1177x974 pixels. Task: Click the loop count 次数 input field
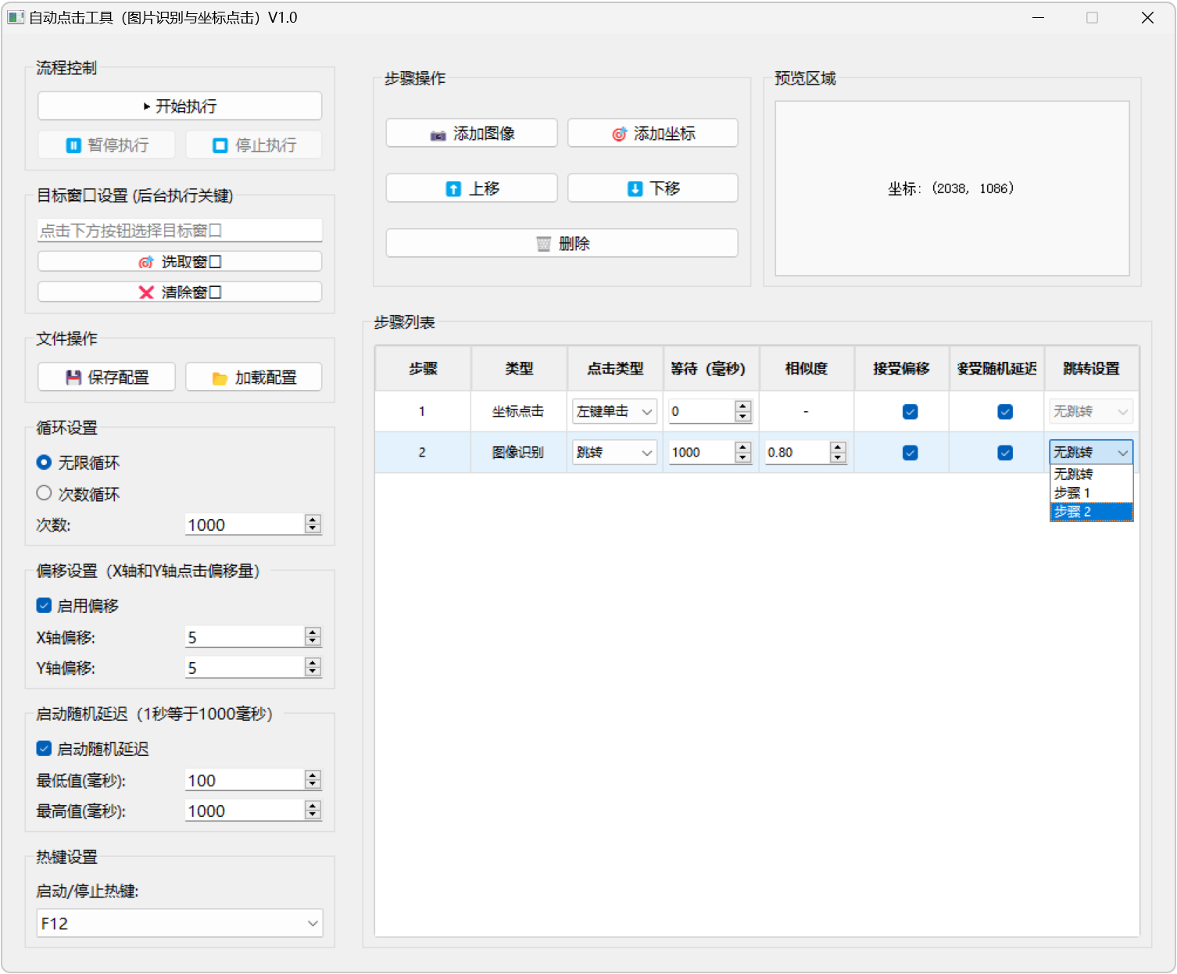[245, 525]
